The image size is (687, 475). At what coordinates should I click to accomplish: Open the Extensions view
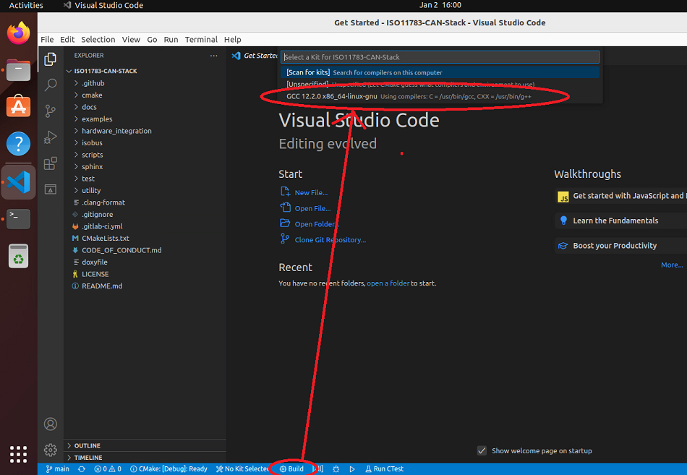tap(51, 163)
